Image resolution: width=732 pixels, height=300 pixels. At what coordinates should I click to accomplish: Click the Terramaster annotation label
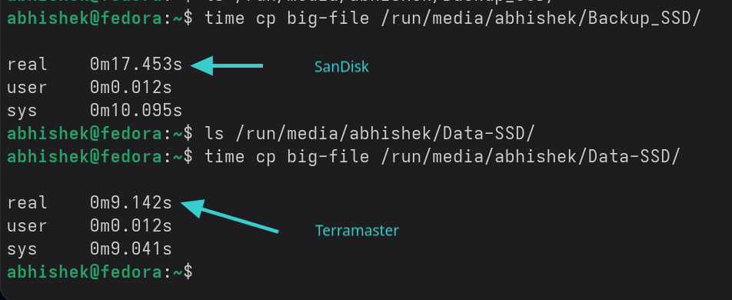tap(357, 230)
